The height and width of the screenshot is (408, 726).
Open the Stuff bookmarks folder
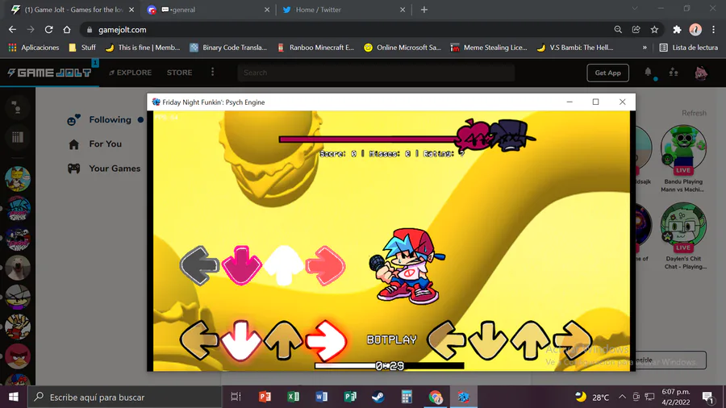point(82,48)
